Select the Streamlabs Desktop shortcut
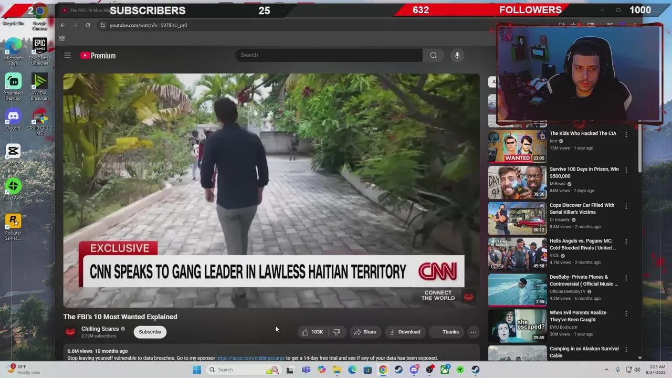 [13, 87]
